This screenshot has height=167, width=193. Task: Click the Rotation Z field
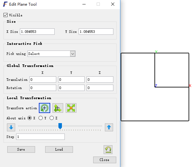coord(100,88)
